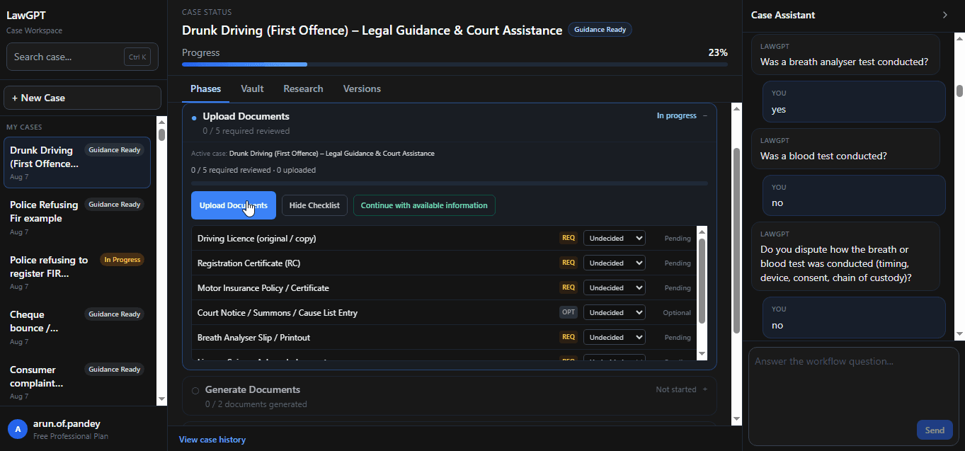Click the In Progress case badge
This screenshot has height=451, width=965.
[122, 260]
